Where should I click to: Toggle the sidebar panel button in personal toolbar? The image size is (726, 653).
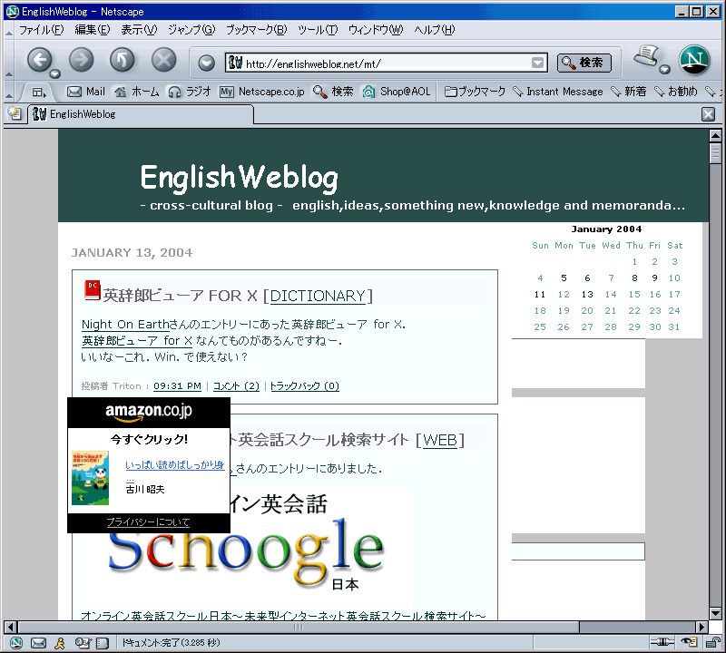coord(38,93)
